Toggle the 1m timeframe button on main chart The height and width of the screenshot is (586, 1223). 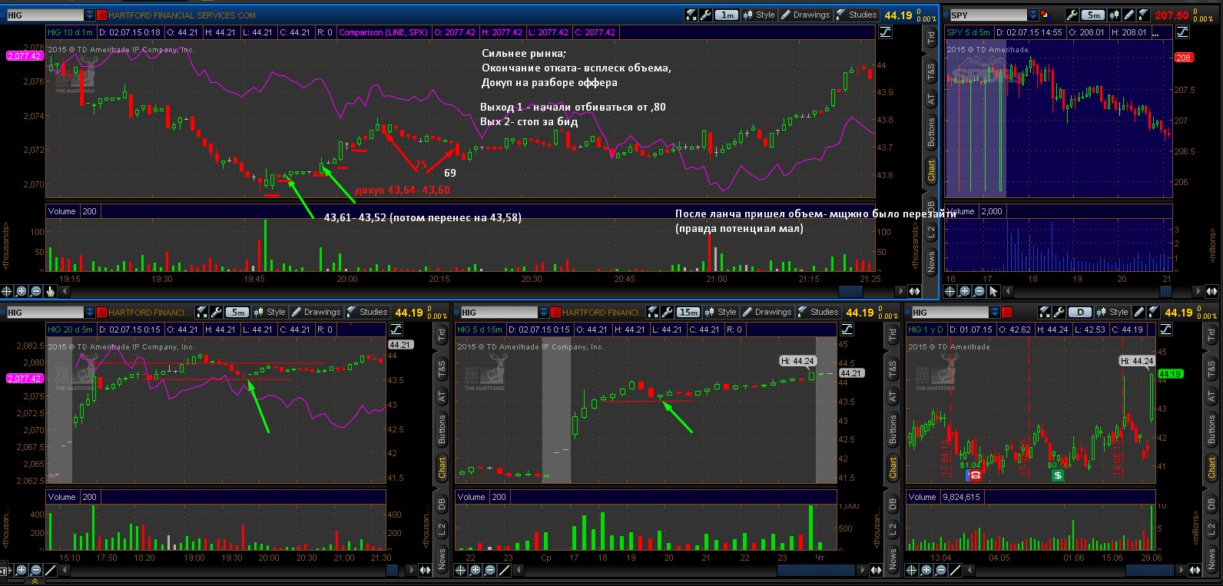726,15
